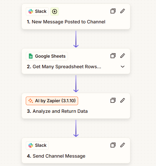
Task: Edit the Google Sheets step with pencil icon
Action: pyautogui.click(x=123, y=56)
